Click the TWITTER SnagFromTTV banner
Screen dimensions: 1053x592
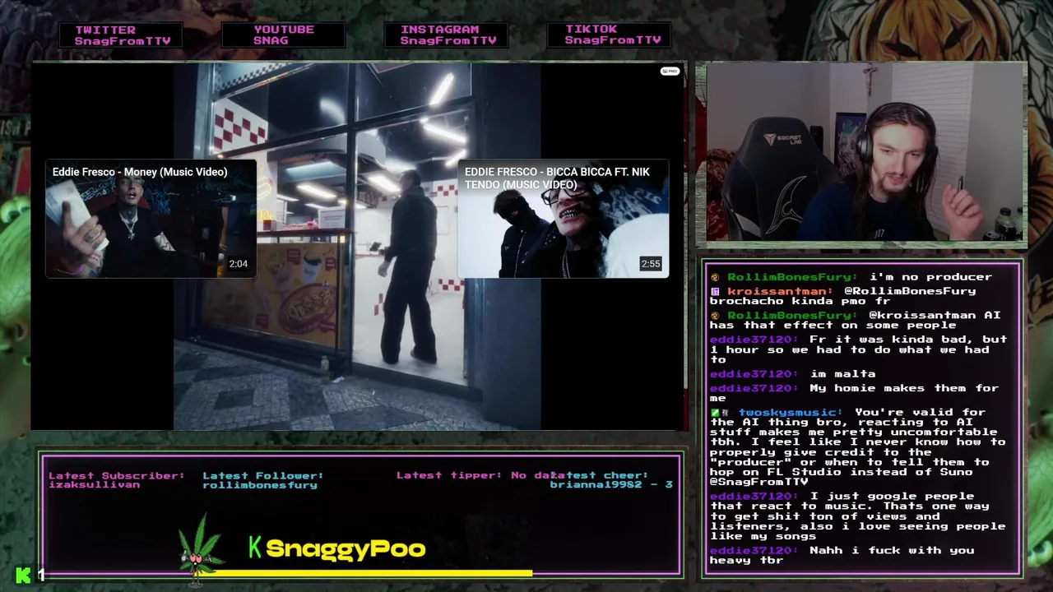122,35
